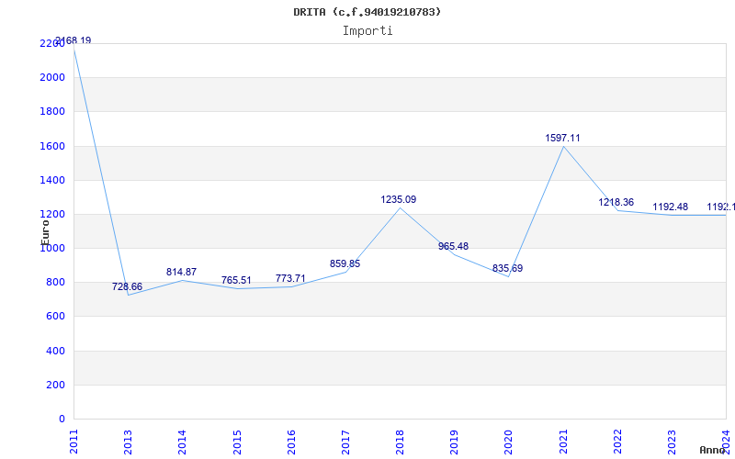Click the x-axis year 2022
Screen dimensions: 735x459
(617, 442)
